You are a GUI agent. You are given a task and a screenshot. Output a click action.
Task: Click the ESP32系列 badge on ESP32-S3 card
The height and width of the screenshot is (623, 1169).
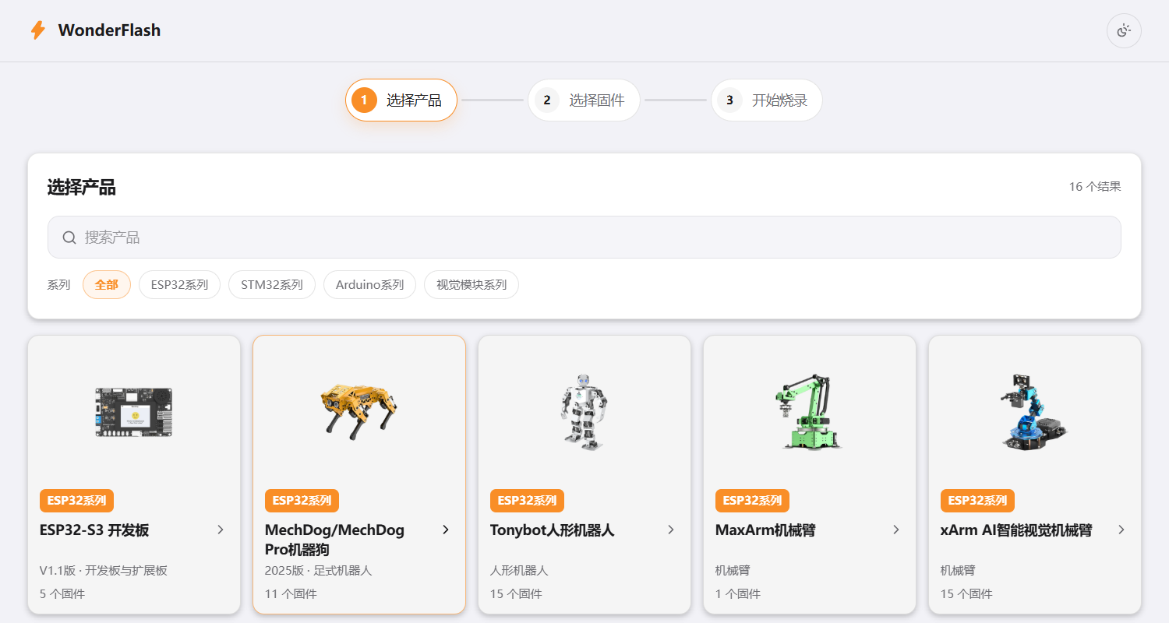click(x=76, y=501)
